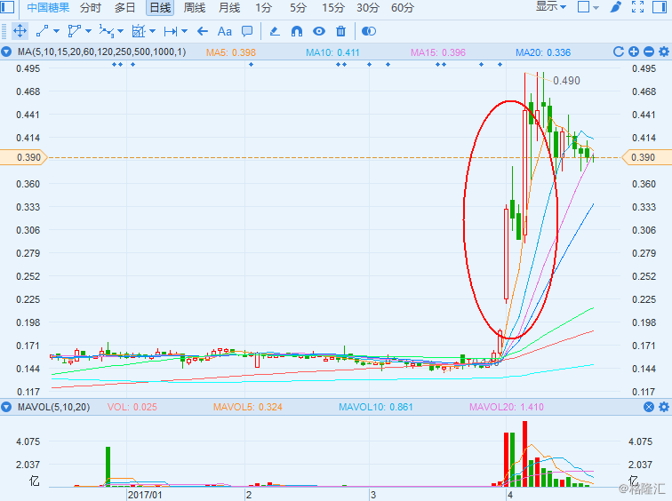This screenshot has height=501, width=672.
Task: Click the 0.490 high price annotation
Action: [x=566, y=81]
